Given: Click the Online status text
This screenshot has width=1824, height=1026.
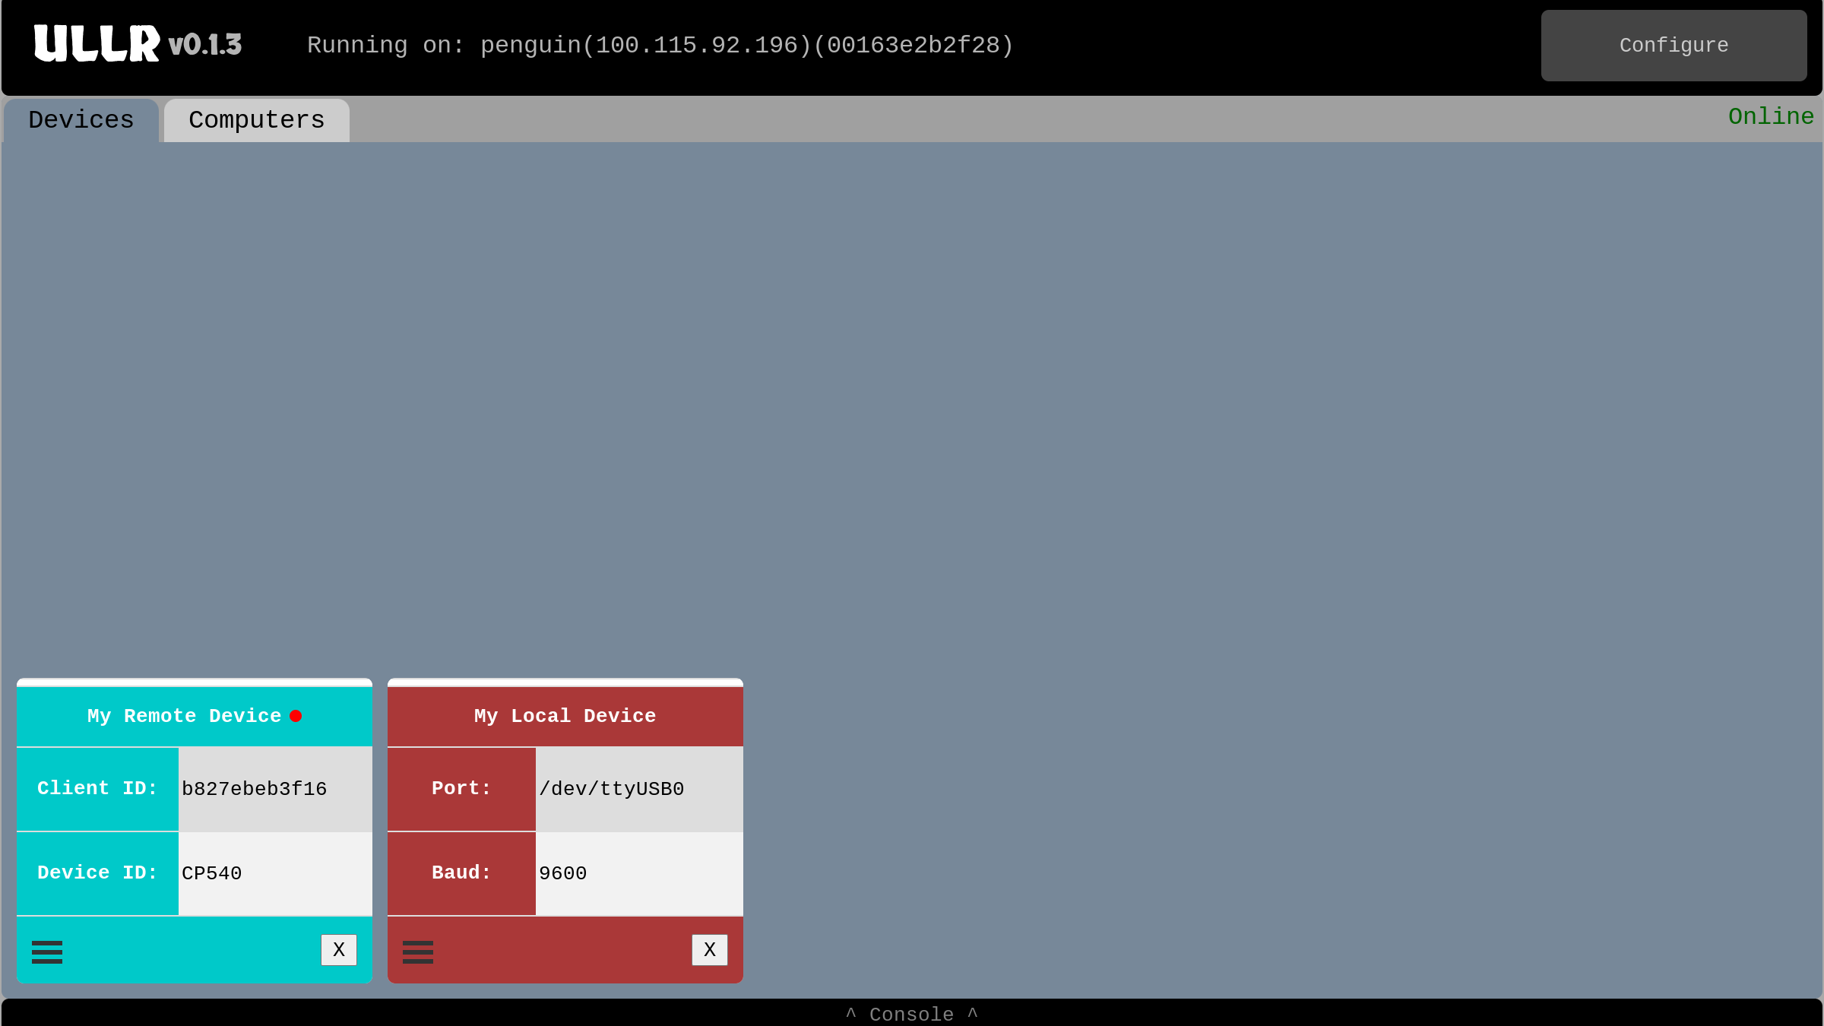Looking at the screenshot, I should tap(1771, 116).
